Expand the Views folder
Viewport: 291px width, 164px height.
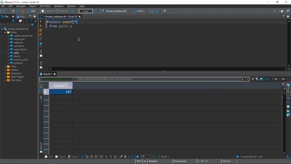tap(5, 67)
